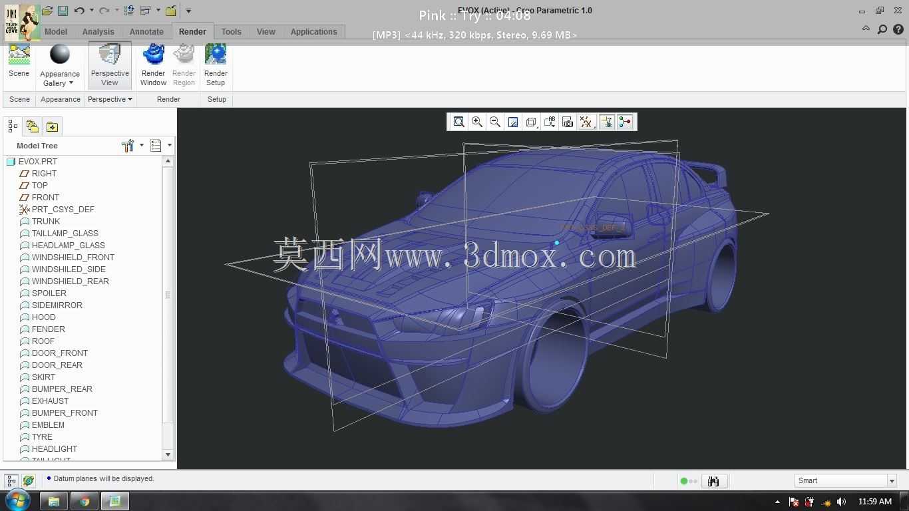Open Model Tree Settings hammer icon
This screenshot has width=909, height=511.
click(128, 146)
